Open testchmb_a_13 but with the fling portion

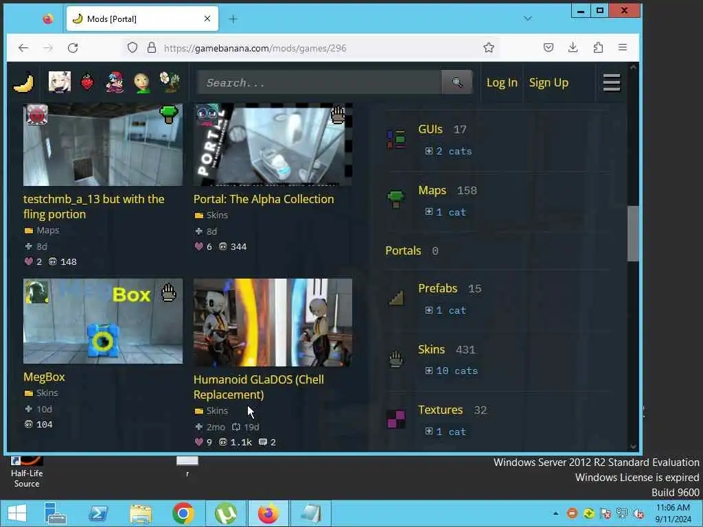tap(93, 207)
